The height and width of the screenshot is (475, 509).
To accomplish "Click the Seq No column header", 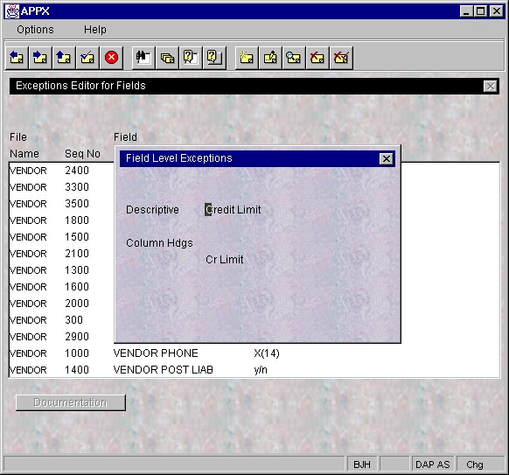I will click(82, 154).
